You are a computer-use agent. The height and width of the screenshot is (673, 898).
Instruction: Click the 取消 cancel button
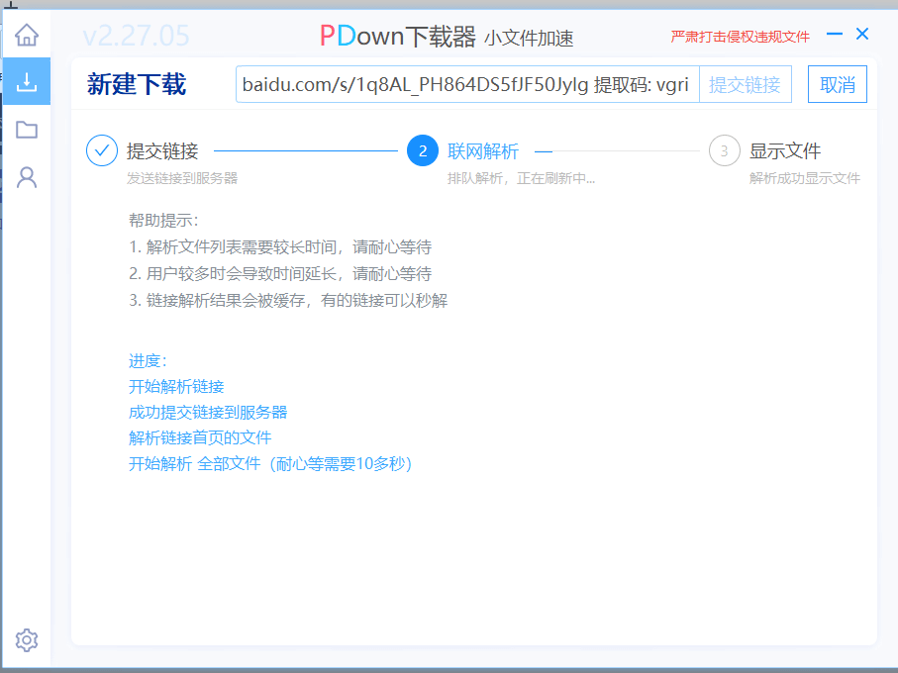pyautogui.click(x=837, y=85)
